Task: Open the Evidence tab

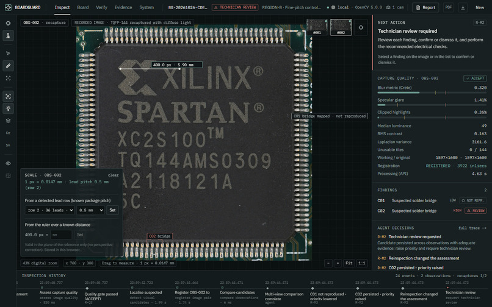Action: [x=123, y=7]
